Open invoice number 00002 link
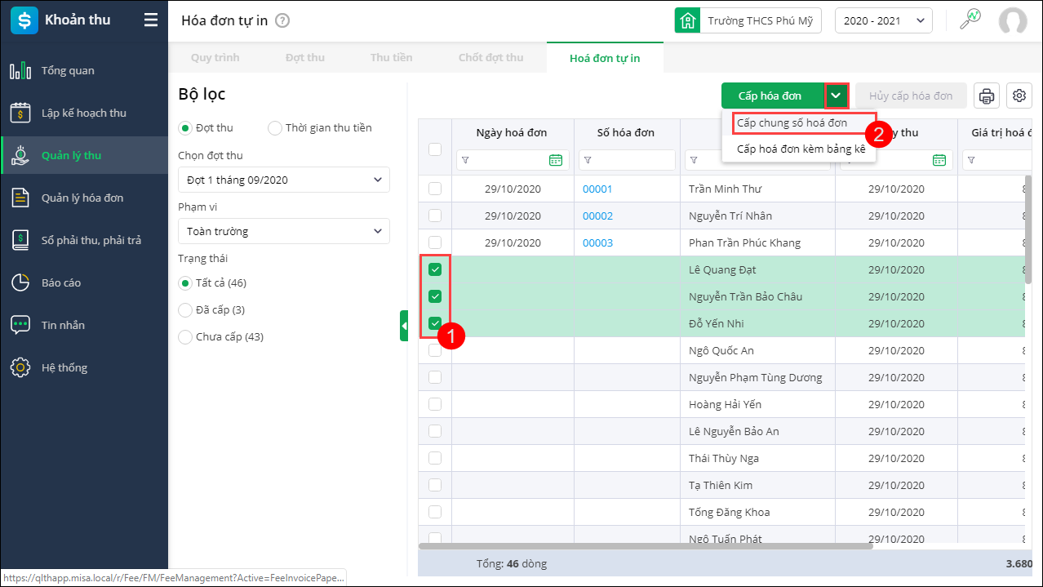 pos(597,216)
